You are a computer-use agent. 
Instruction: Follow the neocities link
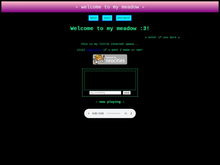tap(94, 50)
